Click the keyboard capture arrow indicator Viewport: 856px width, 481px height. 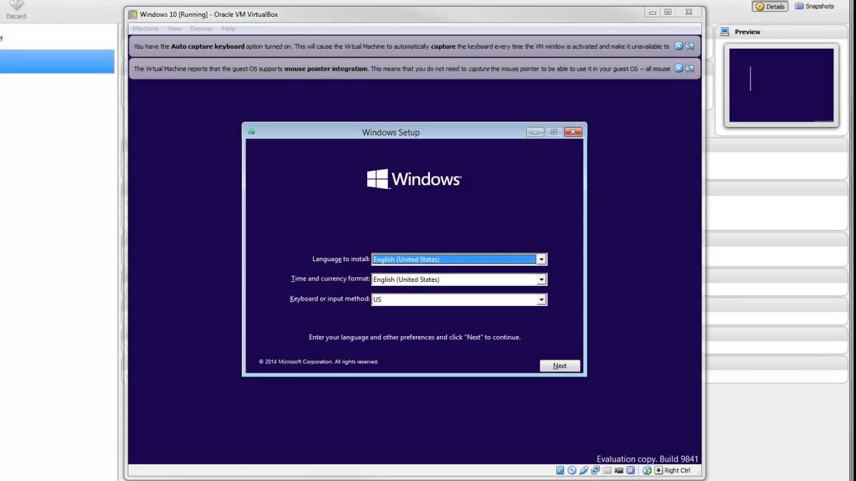tap(659, 470)
